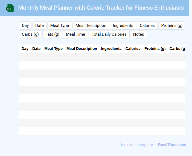Click the Fats (g) tag
Viewport: 192px width, 156px height.
click(52, 34)
